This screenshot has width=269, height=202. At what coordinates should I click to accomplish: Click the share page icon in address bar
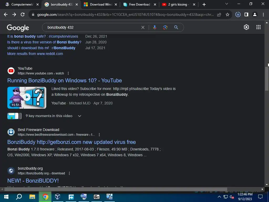(x=219, y=15)
